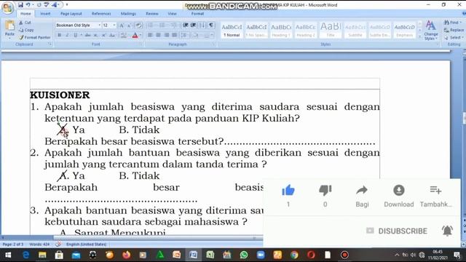
Task: Copy the selected text
Action: pyautogui.click(x=26, y=30)
